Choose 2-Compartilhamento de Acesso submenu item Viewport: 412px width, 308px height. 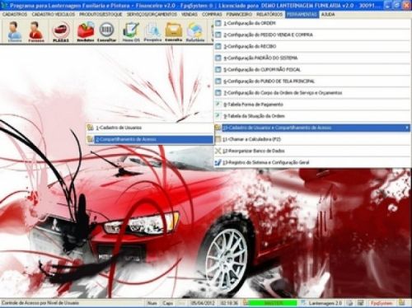pos(150,139)
